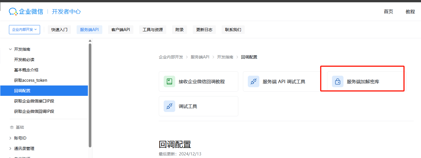Expand the 账号ID tree item
Screen dimensions: 421x158
[11, 138]
